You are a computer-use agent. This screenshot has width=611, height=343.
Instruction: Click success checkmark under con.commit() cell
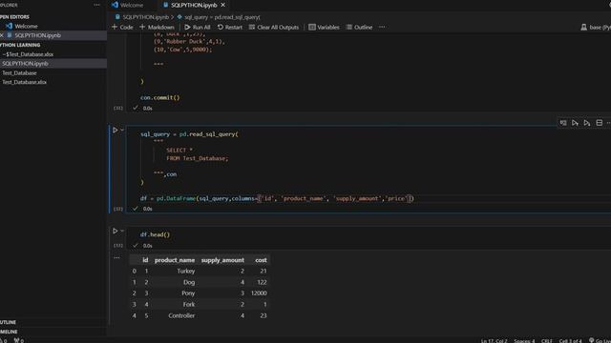tap(136, 108)
